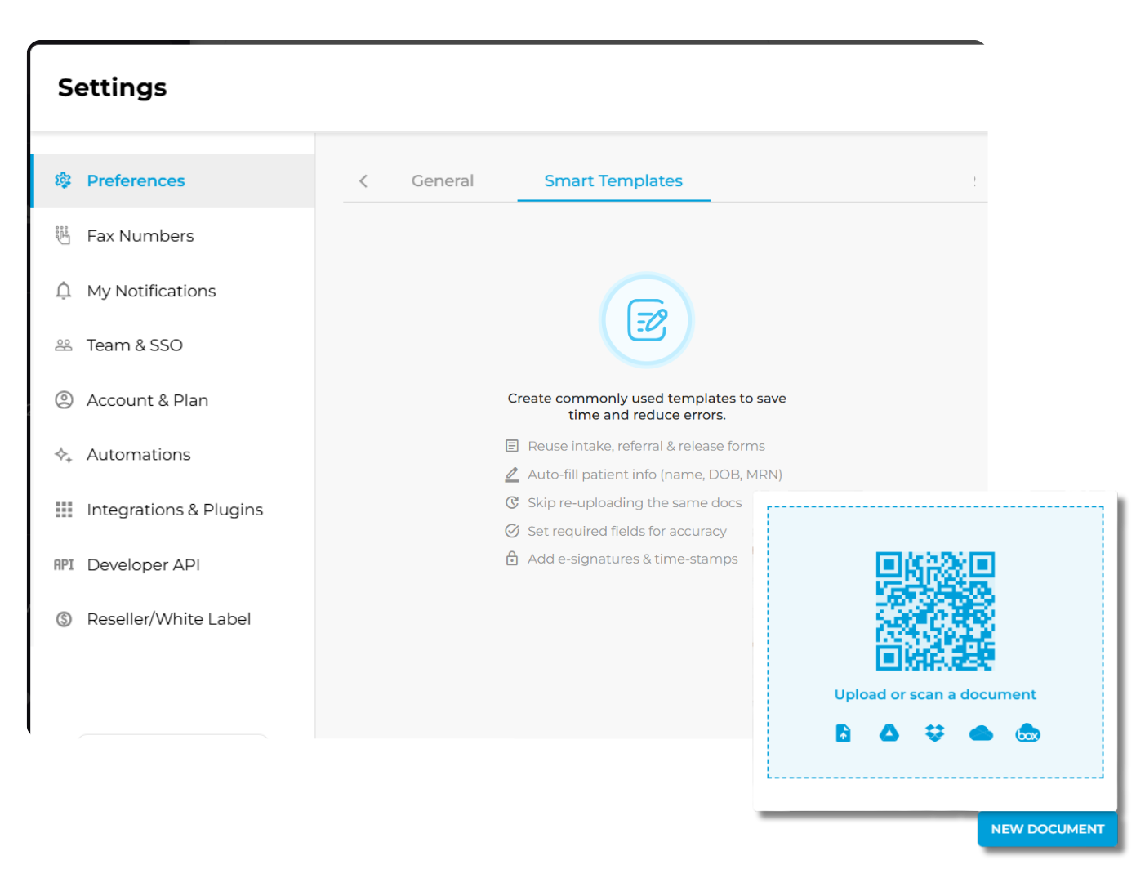Click the lock icon beside Add e-signatures

pyautogui.click(x=512, y=559)
